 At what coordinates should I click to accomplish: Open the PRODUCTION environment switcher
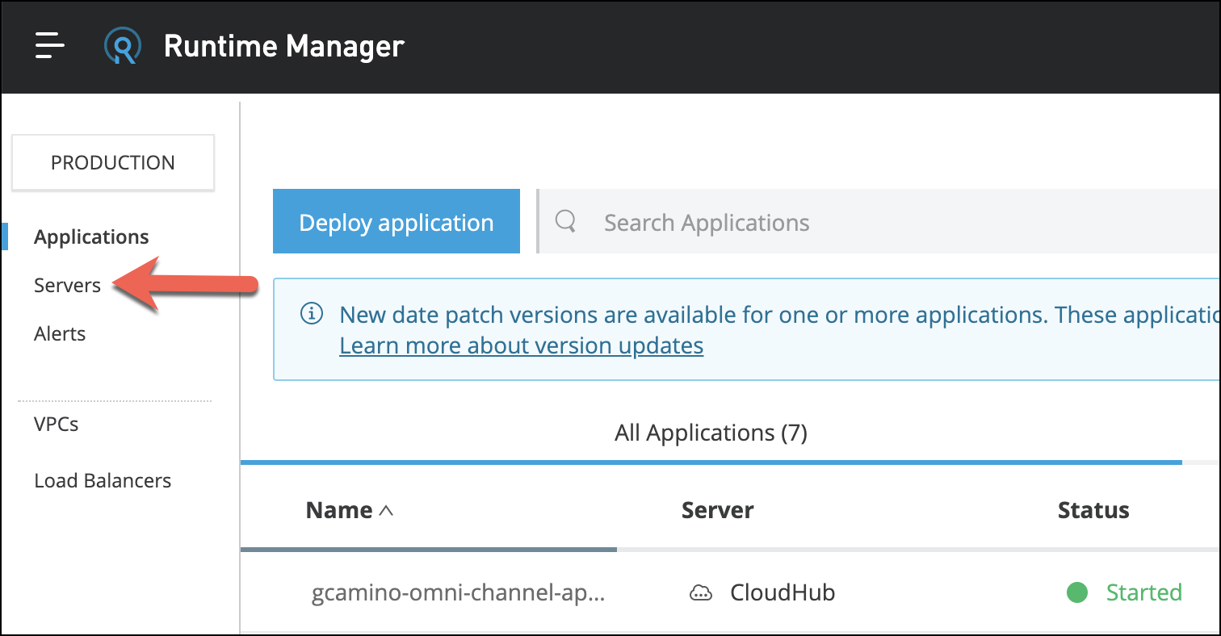(113, 162)
